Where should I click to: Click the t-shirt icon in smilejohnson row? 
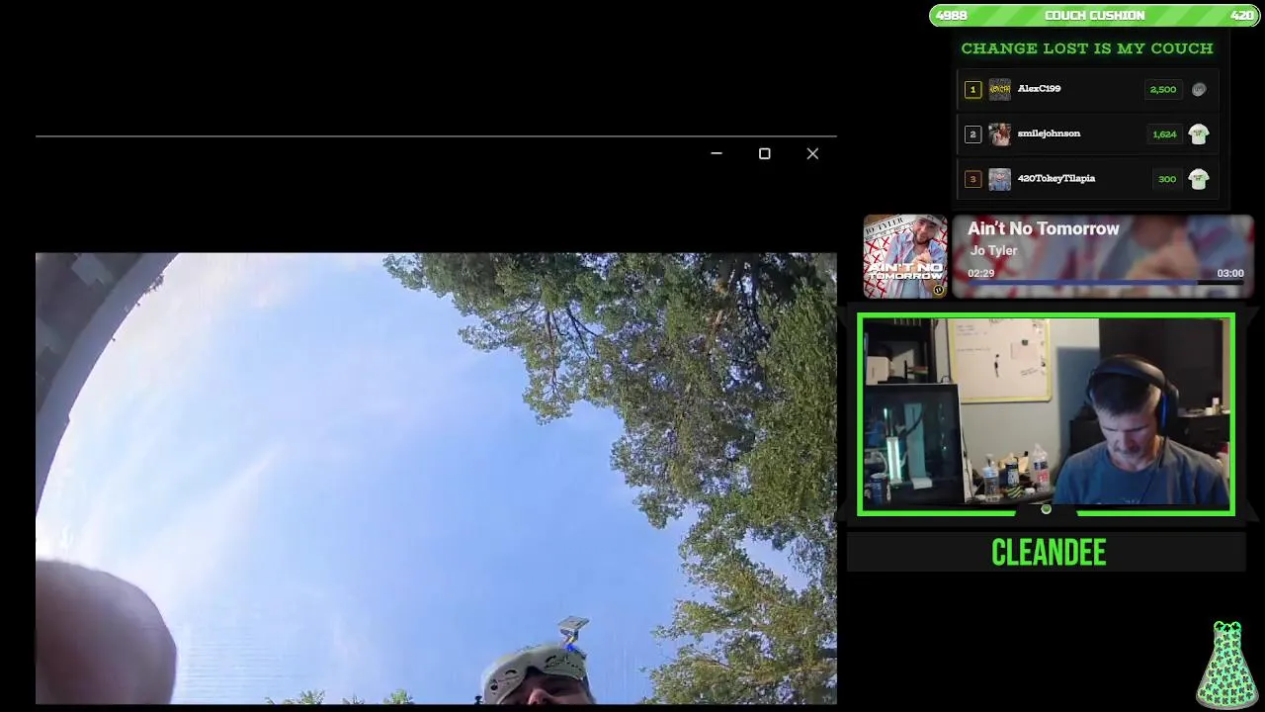pos(1199,133)
